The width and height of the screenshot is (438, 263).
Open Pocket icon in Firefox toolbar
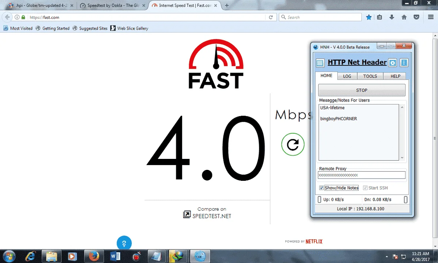point(416,17)
